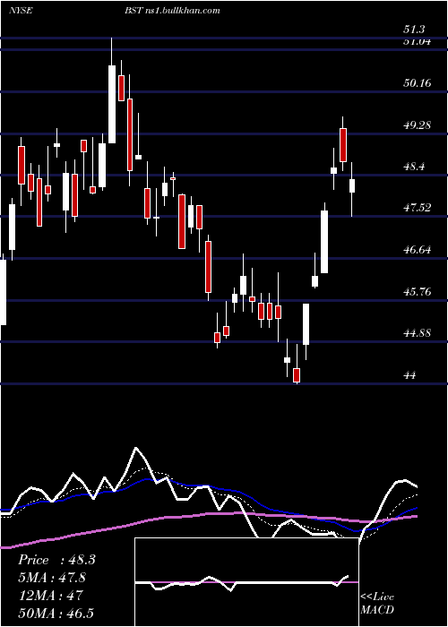The image size is (448, 627).
Task: Click the 51.3 price level label
Action: pyautogui.click(x=414, y=30)
